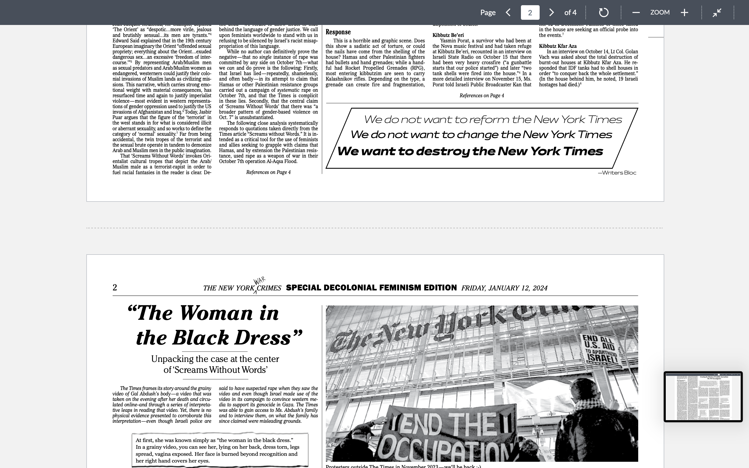Zoom out of the document
This screenshot has width=749, height=468.
tap(636, 12)
